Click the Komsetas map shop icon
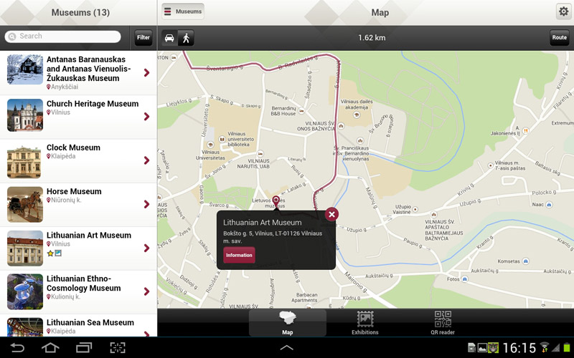 [526, 261]
